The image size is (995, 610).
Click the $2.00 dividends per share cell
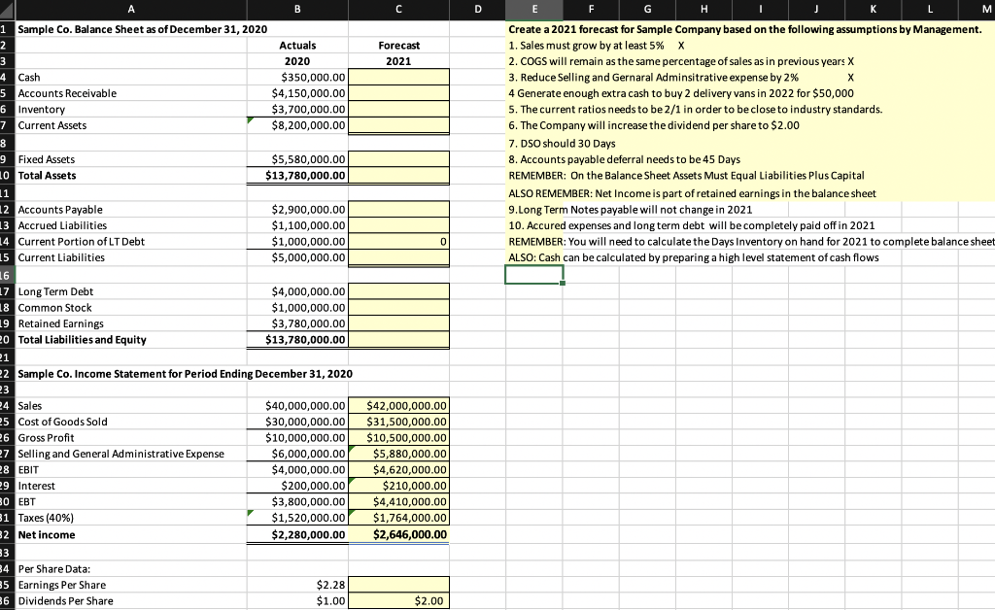[x=398, y=600]
